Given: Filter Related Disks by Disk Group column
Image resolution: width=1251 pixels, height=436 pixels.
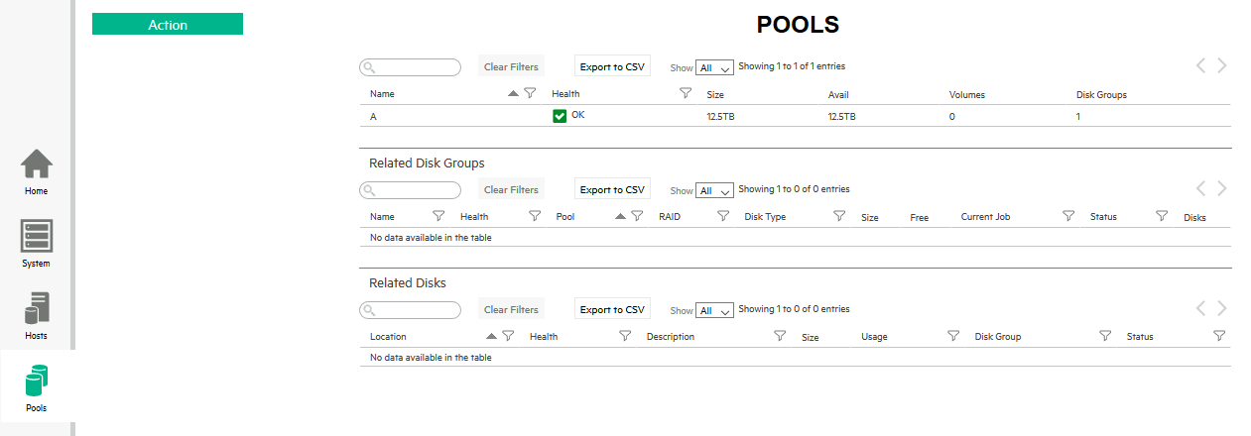Looking at the screenshot, I should tap(1105, 336).
